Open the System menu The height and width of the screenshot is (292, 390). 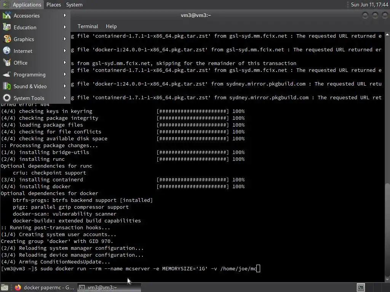pos(74,5)
